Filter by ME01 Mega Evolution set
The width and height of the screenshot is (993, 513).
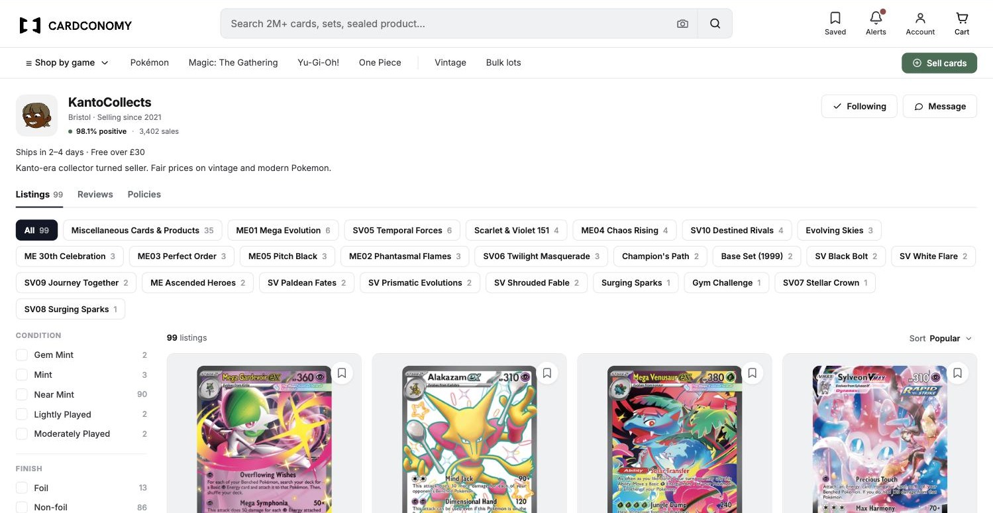[x=283, y=230]
